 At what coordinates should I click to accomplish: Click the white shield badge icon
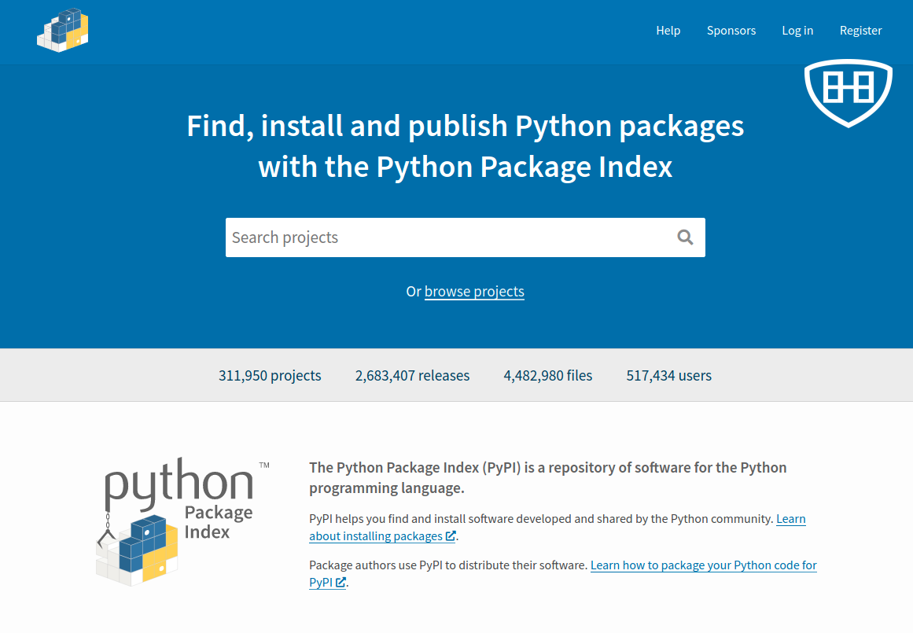point(848,92)
